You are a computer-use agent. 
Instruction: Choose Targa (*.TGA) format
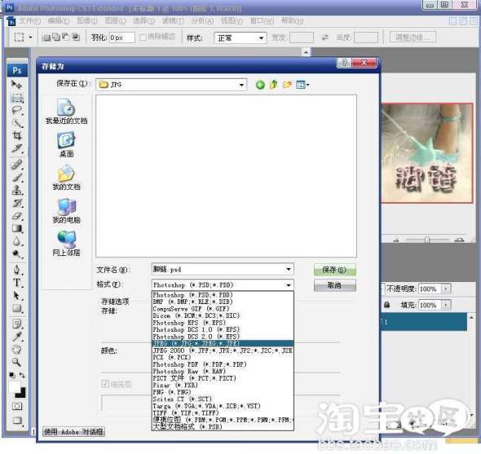(x=223, y=406)
